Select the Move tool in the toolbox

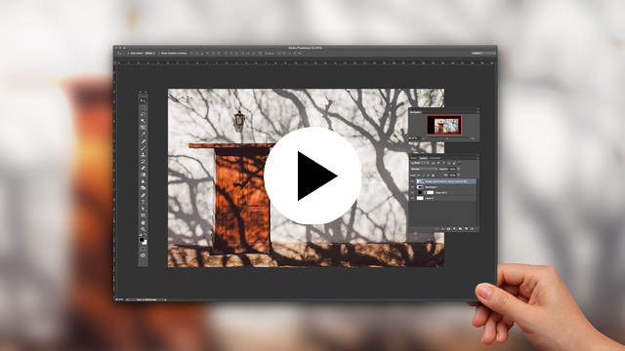click(x=144, y=100)
